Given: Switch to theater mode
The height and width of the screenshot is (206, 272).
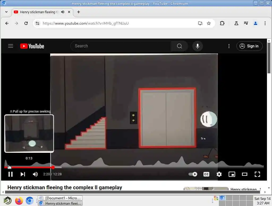Looking at the screenshot, I should [245, 174].
